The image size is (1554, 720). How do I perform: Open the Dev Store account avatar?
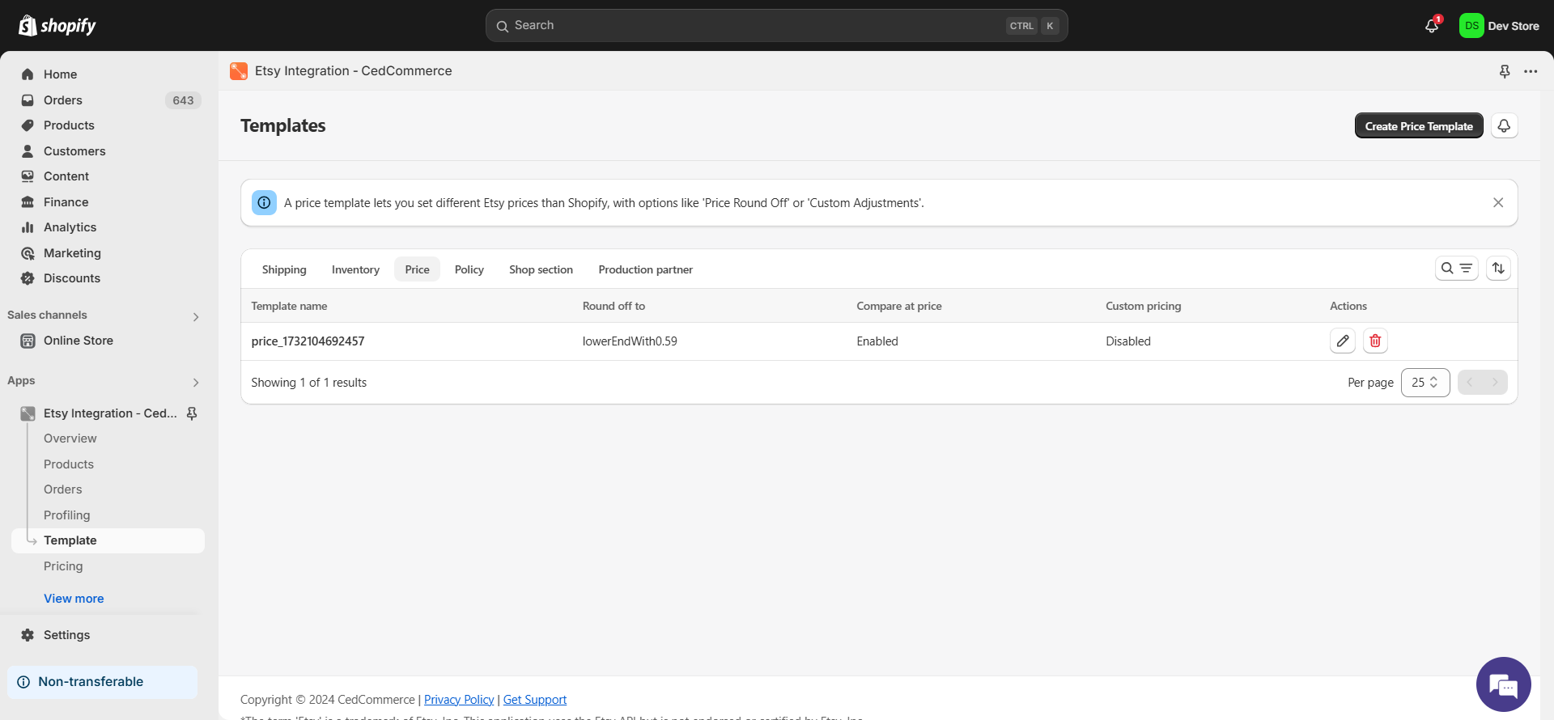1471,26
